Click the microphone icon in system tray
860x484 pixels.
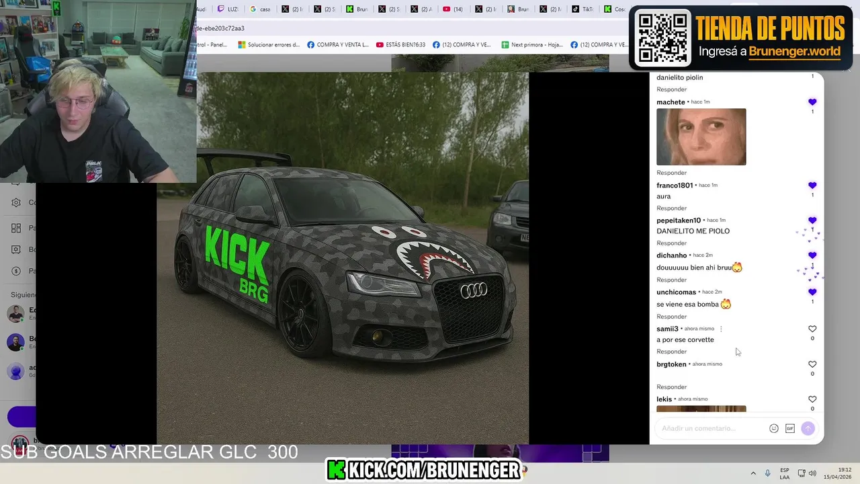pyautogui.click(x=768, y=473)
